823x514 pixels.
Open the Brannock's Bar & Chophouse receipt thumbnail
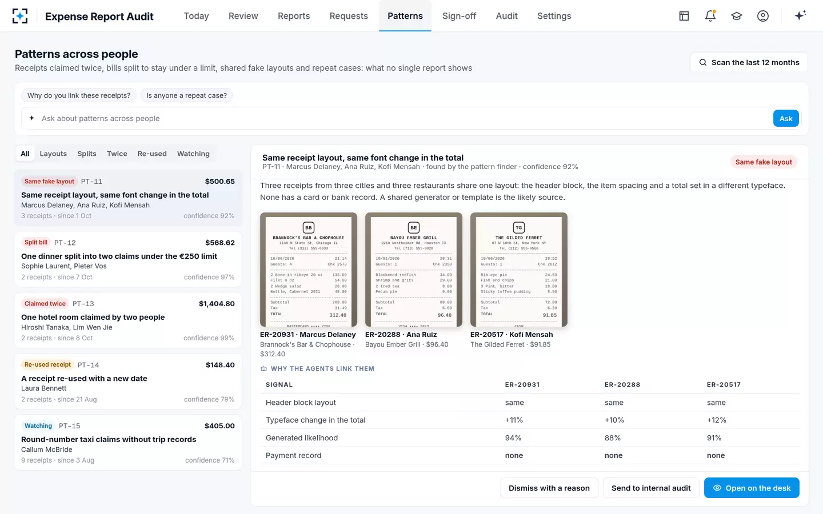point(309,270)
